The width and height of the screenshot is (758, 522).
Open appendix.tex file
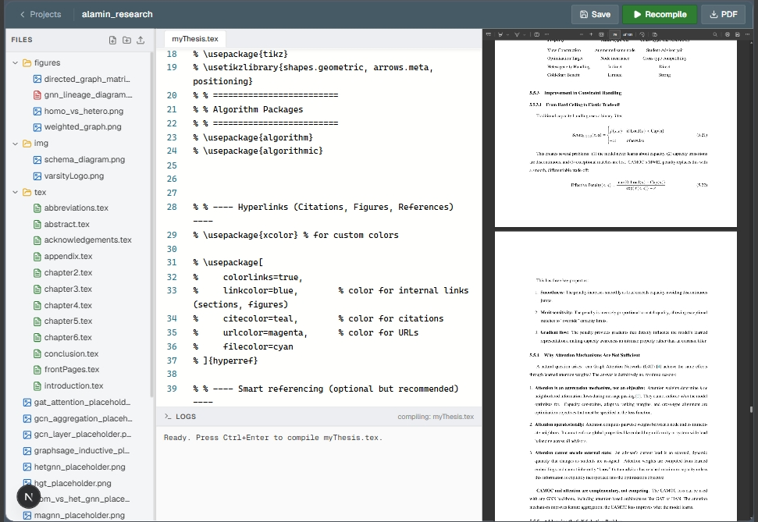pyautogui.click(x=68, y=256)
